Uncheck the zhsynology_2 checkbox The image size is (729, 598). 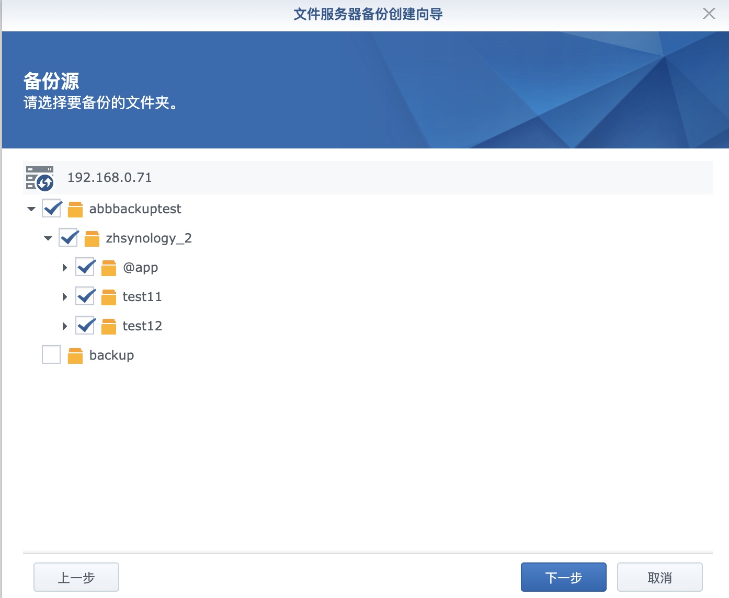pos(68,238)
